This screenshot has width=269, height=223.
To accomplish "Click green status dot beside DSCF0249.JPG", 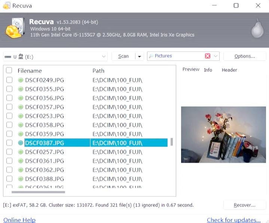I will (21, 80).
